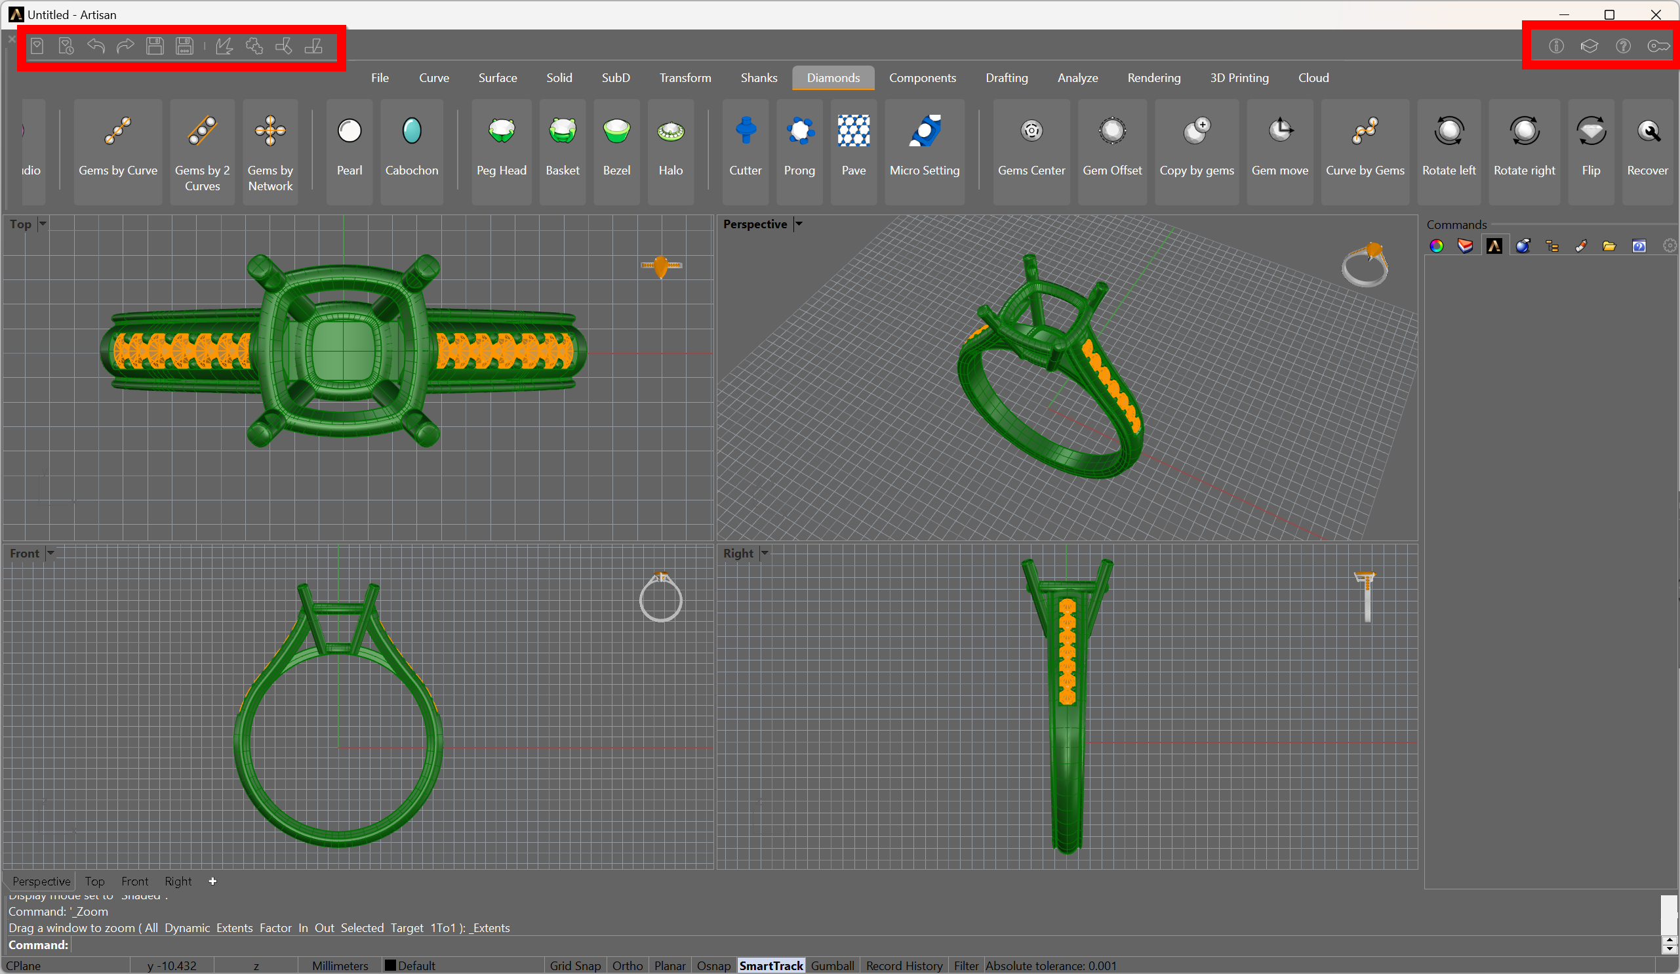Open the Right viewport dropdown arrow
Viewport: 1680px width, 974px height.
(x=765, y=554)
